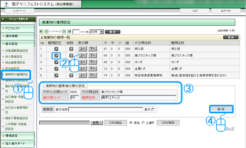Select the 追加 radio option
This screenshot has width=246, height=148.
pos(131,123)
